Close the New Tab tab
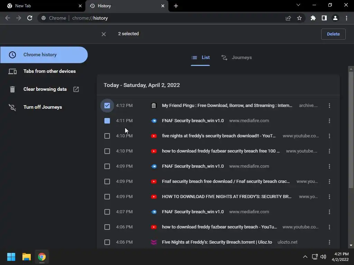Viewport: 354px width, 265px height. pos(80,6)
